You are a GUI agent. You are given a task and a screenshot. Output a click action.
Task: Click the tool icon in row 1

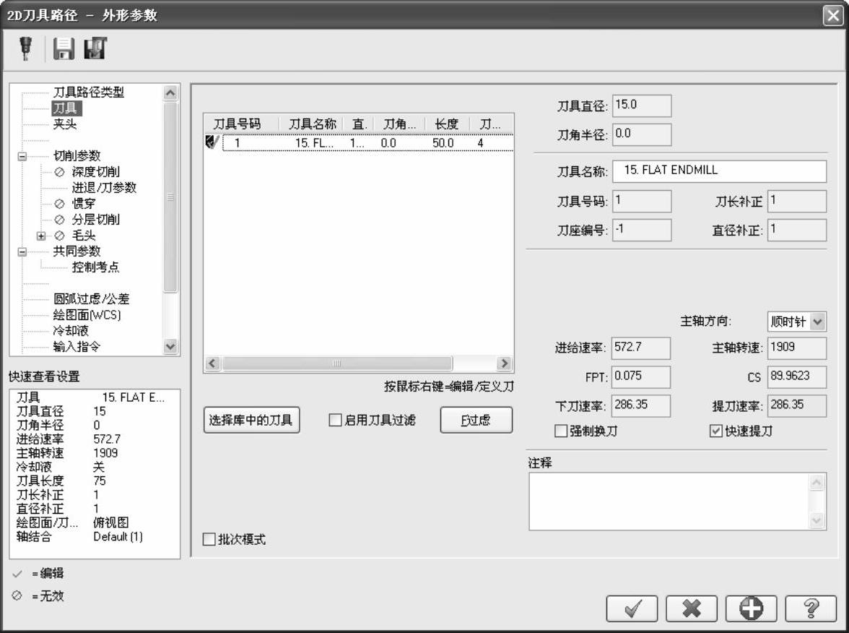click(x=212, y=142)
